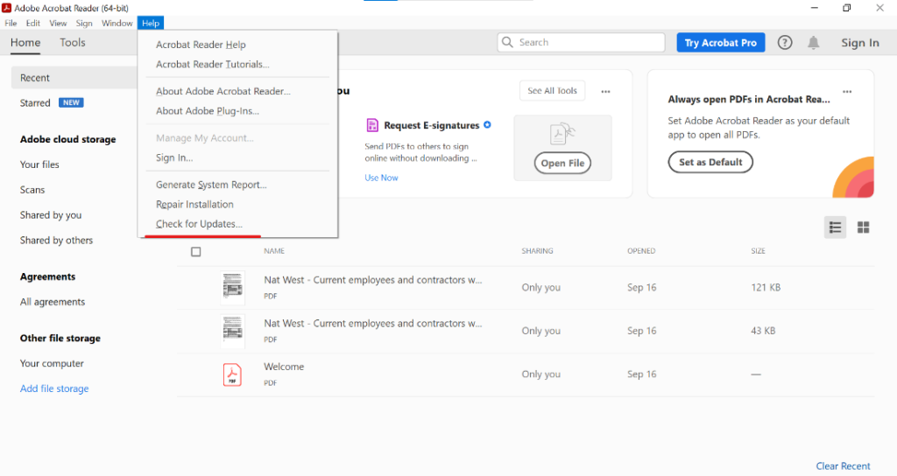
Task: Click SHARING column header
Action: (x=537, y=251)
